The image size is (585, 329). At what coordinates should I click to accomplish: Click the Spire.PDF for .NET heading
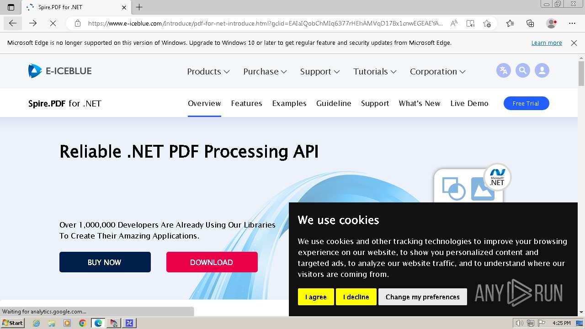[x=65, y=103]
